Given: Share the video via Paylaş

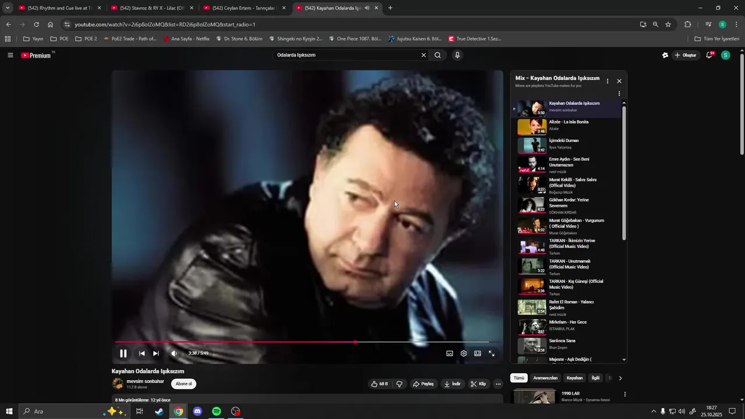Looking at the screenshot, I should tap(423, 384).
